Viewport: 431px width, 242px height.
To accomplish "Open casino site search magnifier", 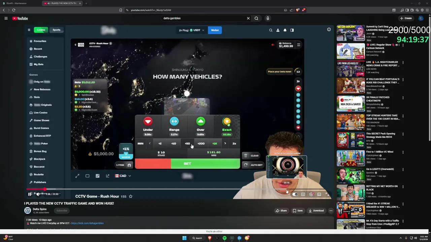I will tap(271, 30).
